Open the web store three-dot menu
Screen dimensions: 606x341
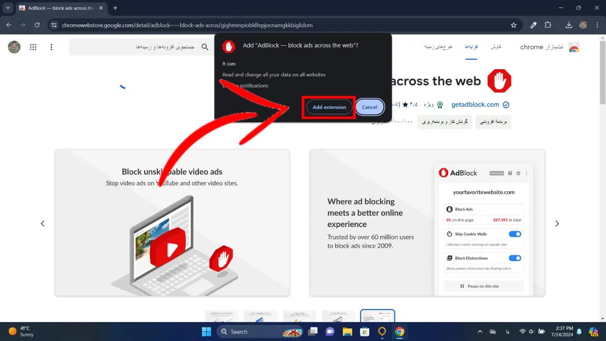point(51,47)
